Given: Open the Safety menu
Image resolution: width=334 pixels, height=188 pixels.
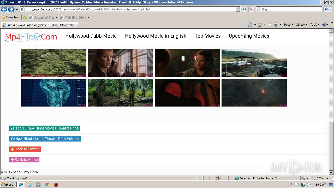Looking at the screenshot, I should click(x=302, y=25).
